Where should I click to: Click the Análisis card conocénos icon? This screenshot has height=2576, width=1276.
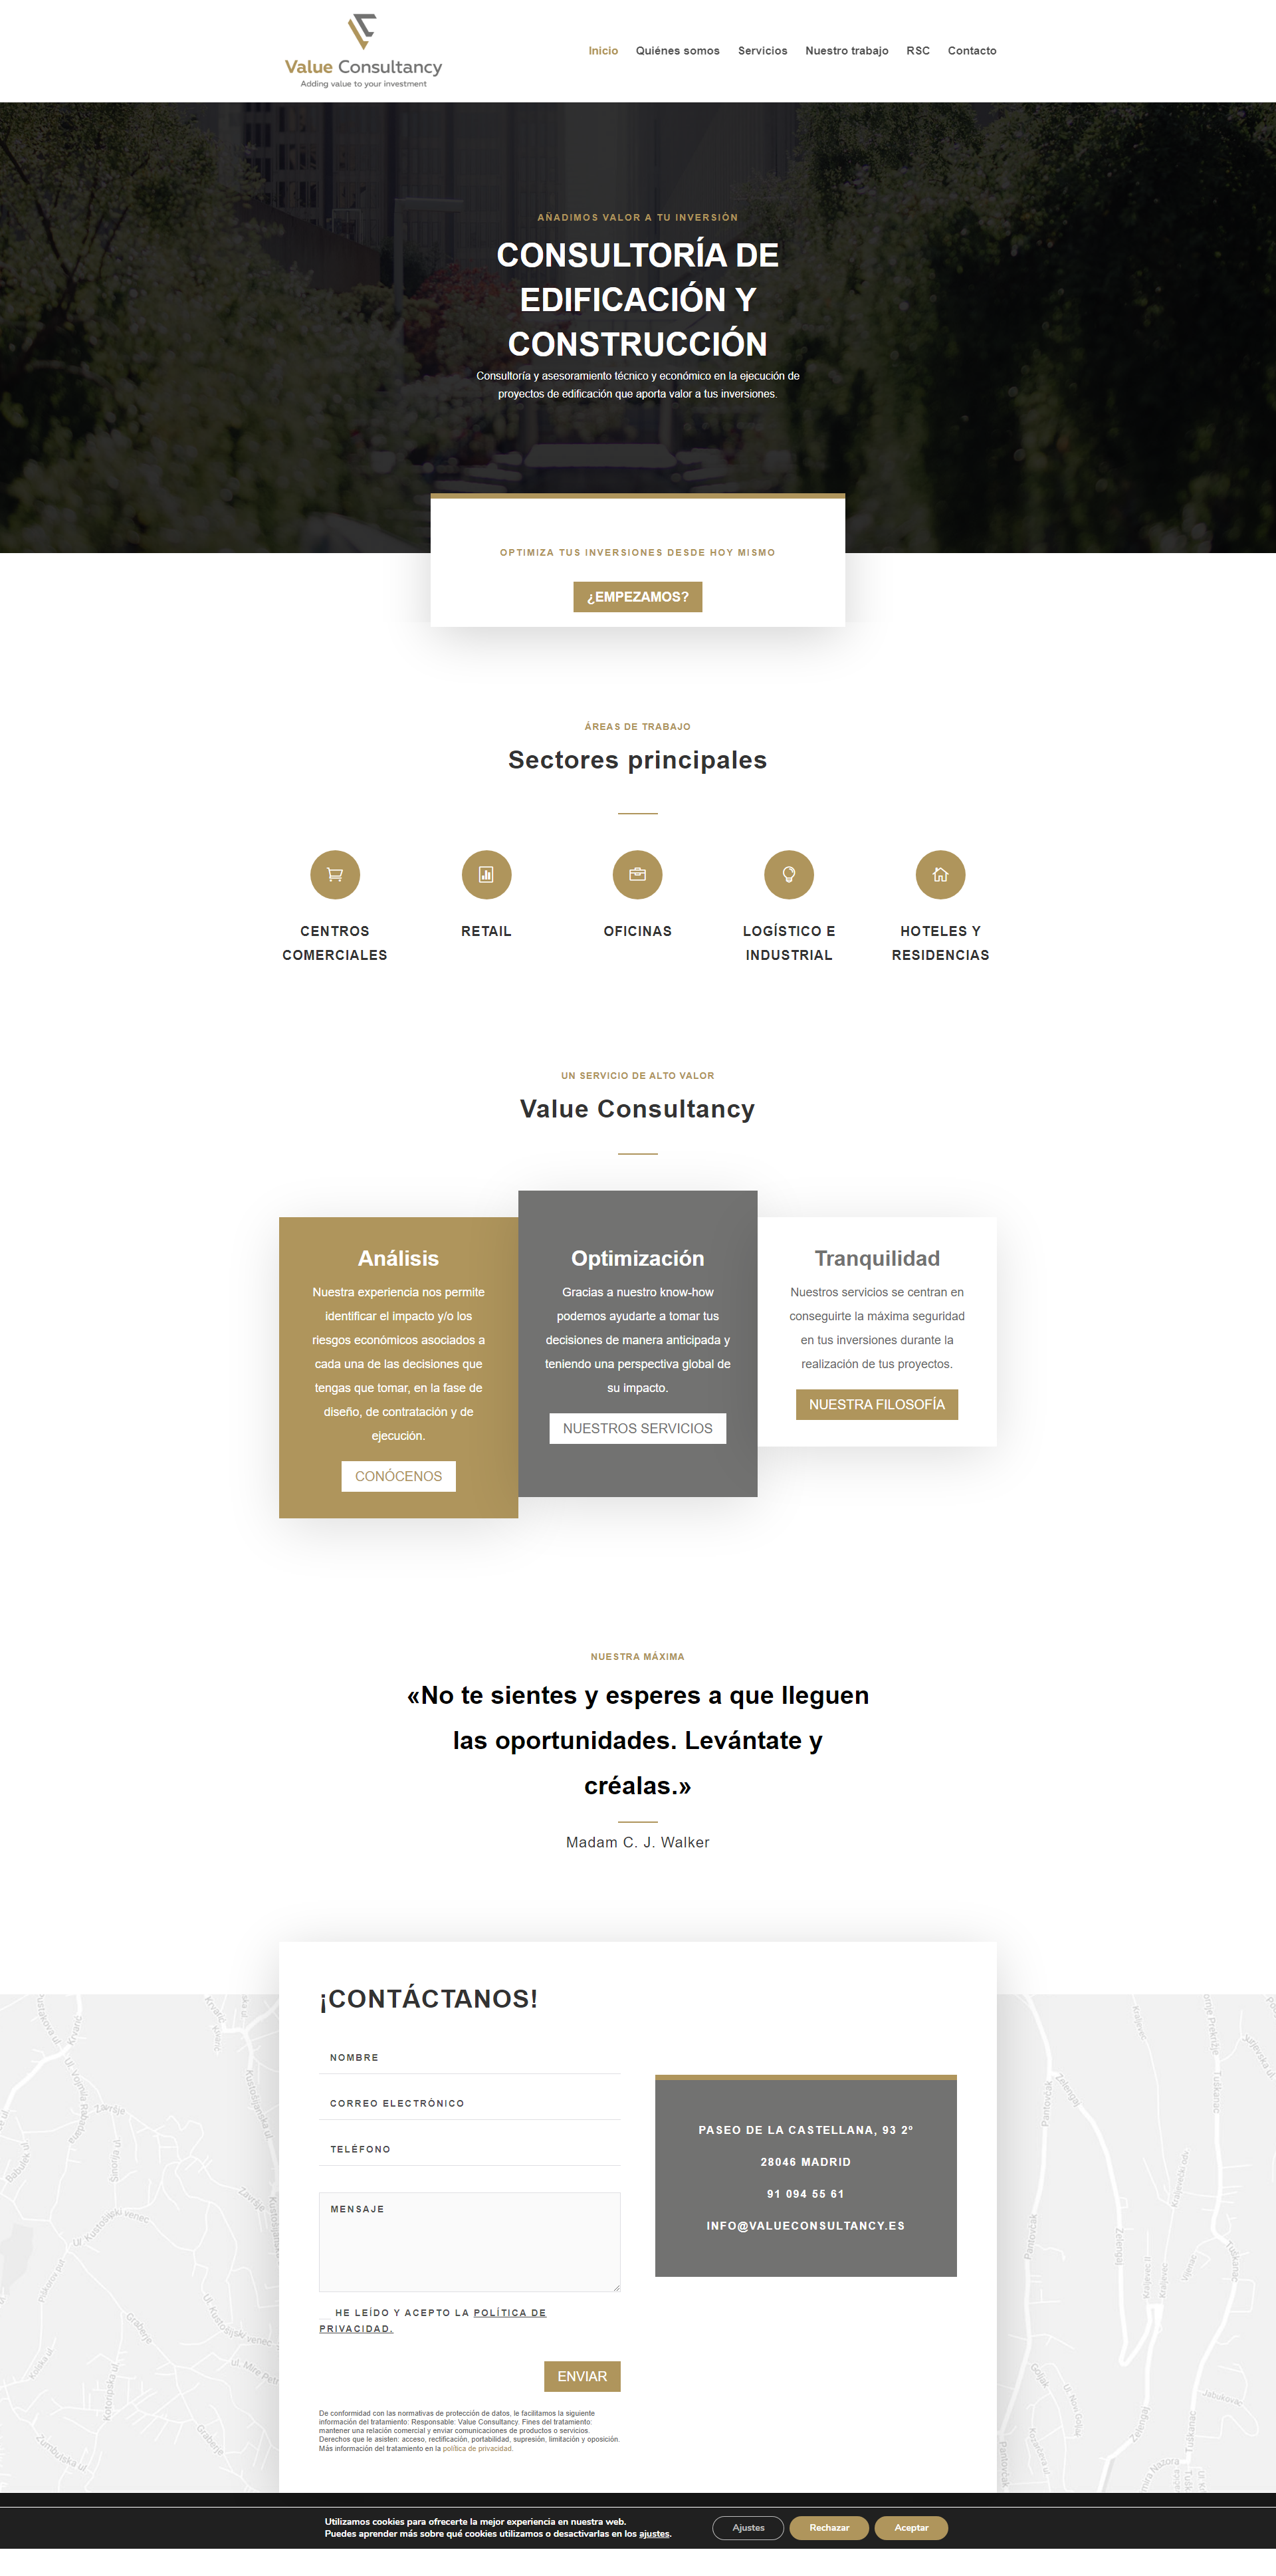pos(399,1475)
